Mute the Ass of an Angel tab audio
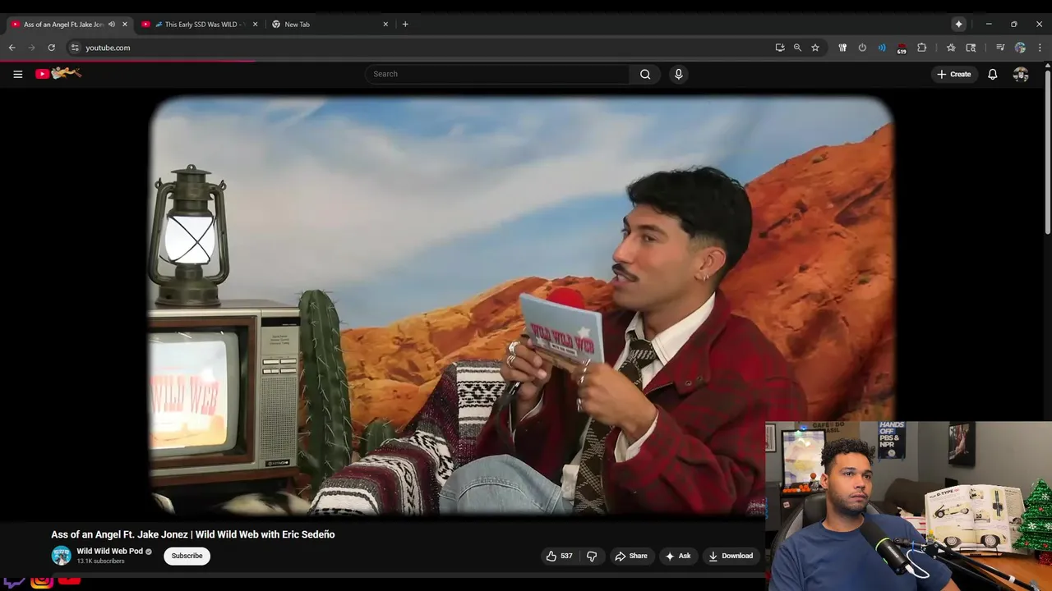Viewport: 1052px width, 591px height. 112,24
